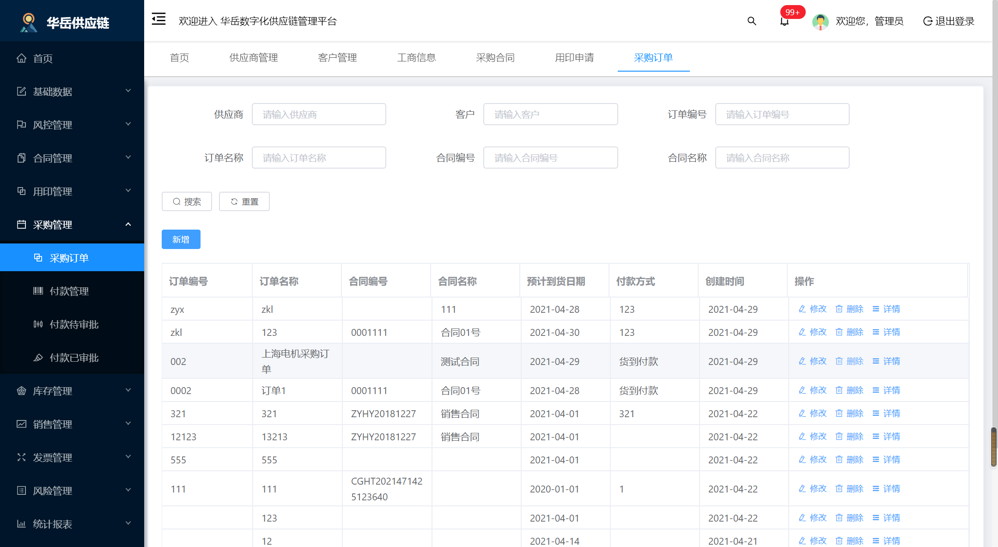Image resolution: width=998 pixels, height=547 pixels.
Task: Click the 重置 reset button
Action: (244, 201)
